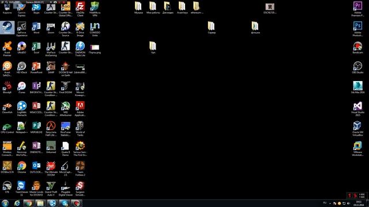Launch Notepad++ from the desktop
The height and width of the screenshot is (207, 369).
[22, 128]
